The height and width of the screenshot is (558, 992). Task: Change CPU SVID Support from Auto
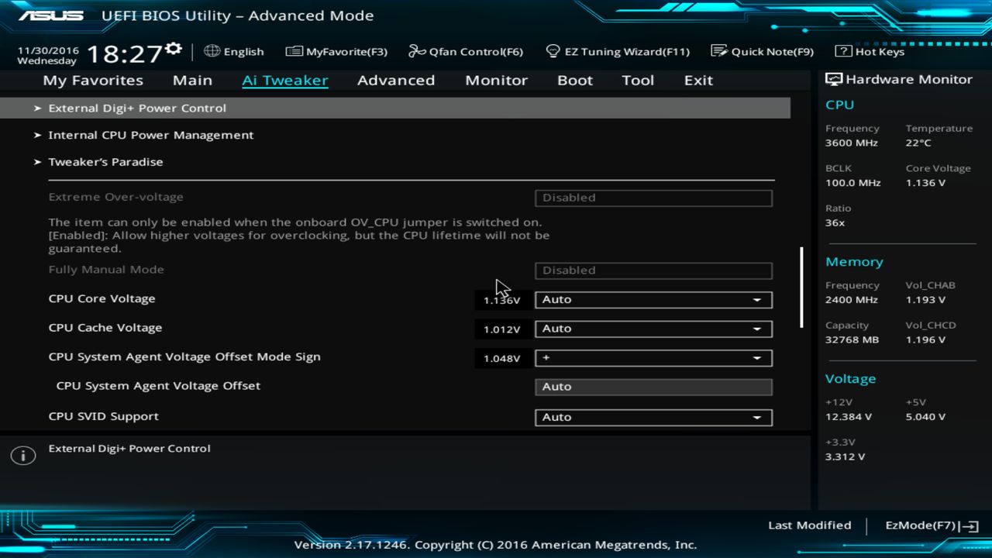click(653, 417)
